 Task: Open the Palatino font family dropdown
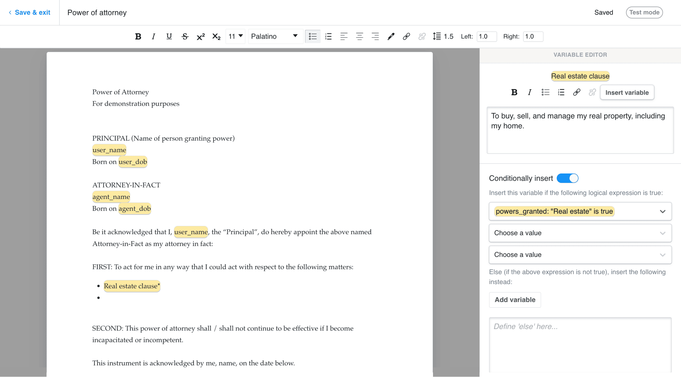(x=275, y=36)
